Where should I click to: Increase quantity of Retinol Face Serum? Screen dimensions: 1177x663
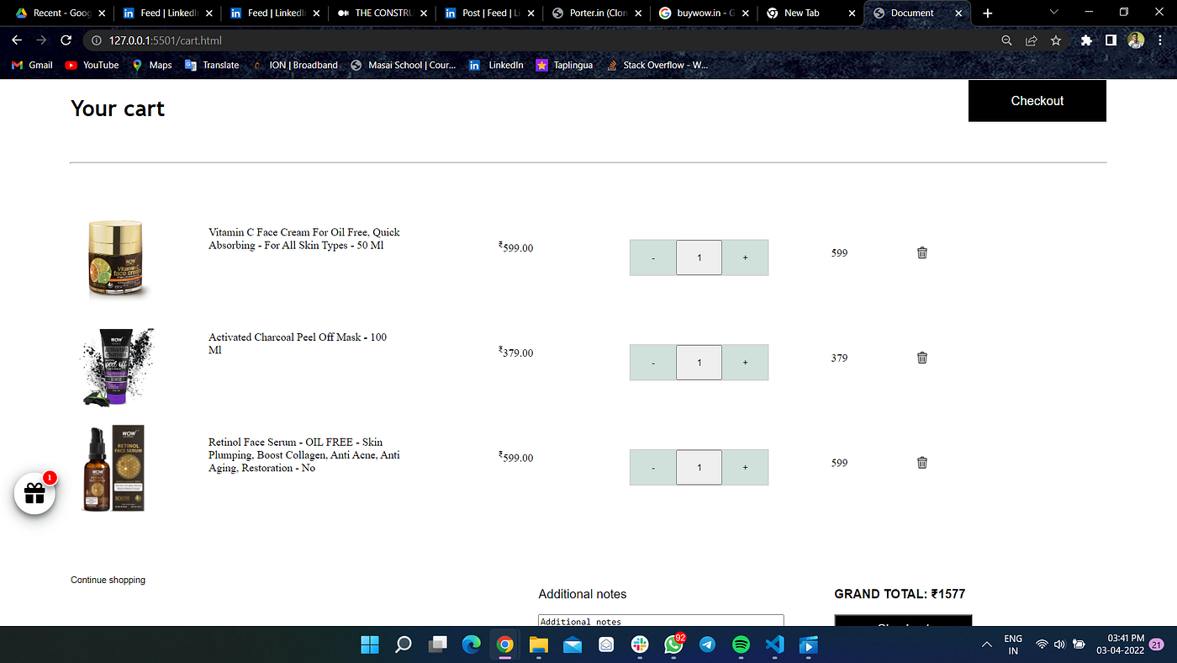click(745, 468)
